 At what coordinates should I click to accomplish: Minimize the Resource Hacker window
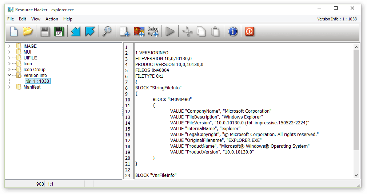[319, 8]
